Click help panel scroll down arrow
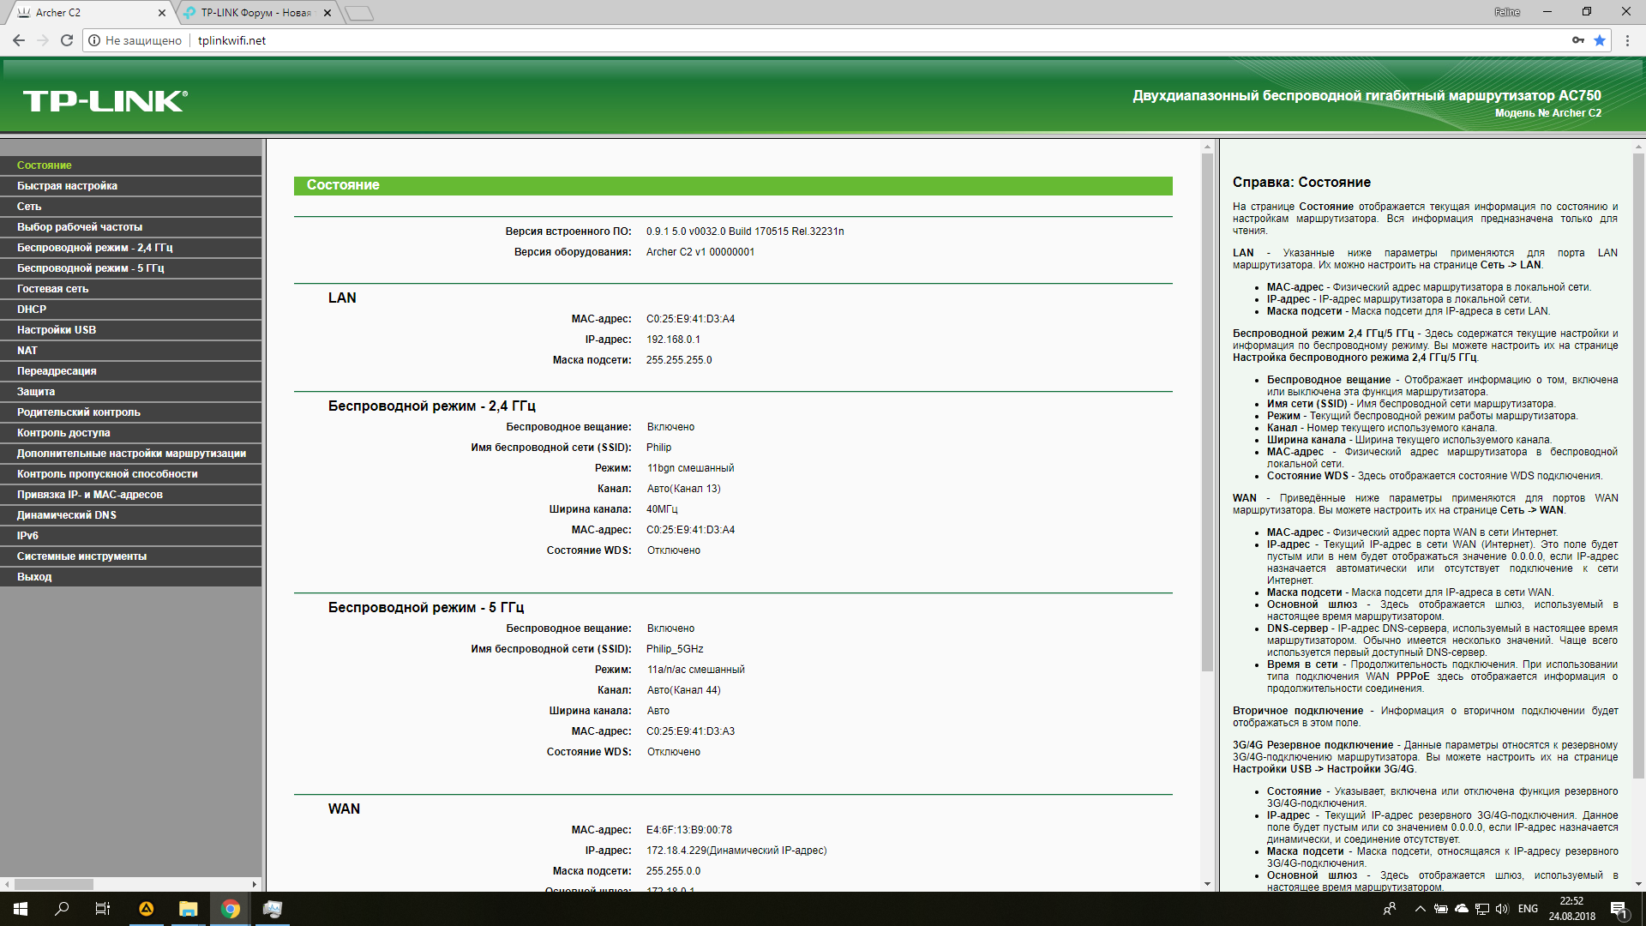Viewport: 1646px width, 926px height. (1638, 884)
